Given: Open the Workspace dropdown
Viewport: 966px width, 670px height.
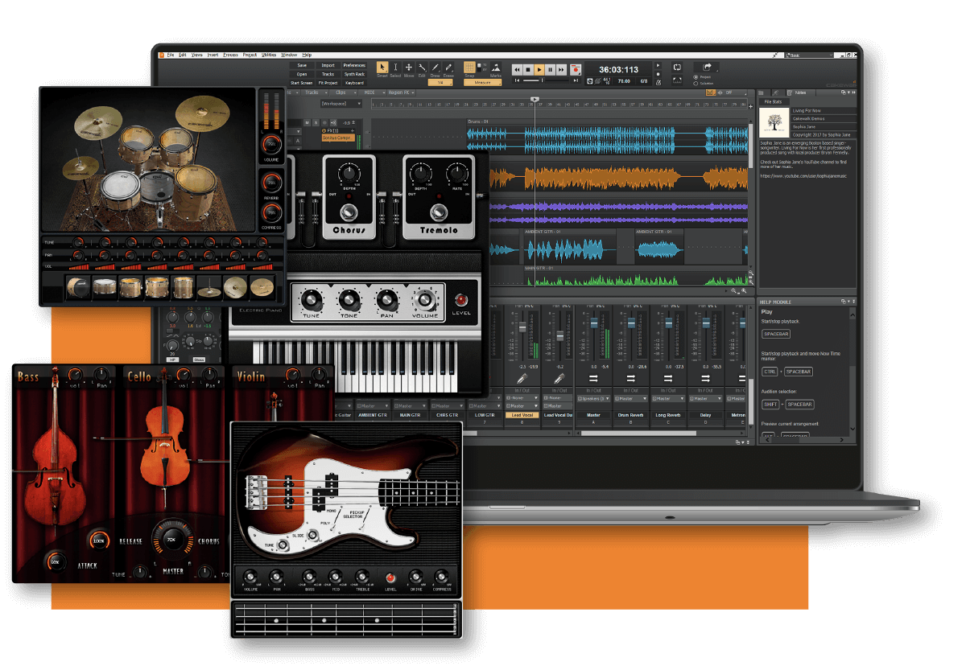Looking at the screenshot, I should tap(341, 104).
